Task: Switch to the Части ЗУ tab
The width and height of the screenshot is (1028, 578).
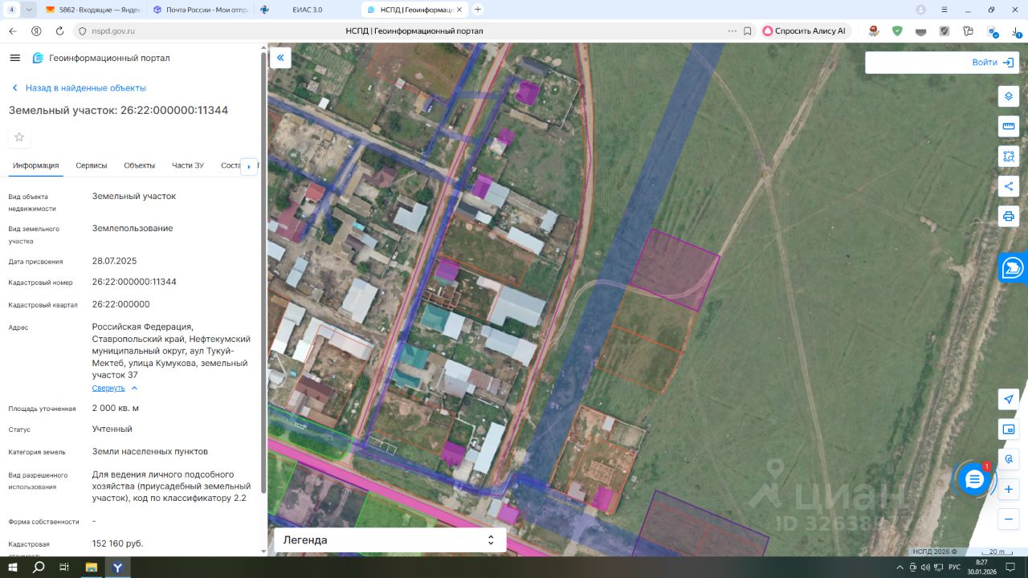Action: coord(188,165)
